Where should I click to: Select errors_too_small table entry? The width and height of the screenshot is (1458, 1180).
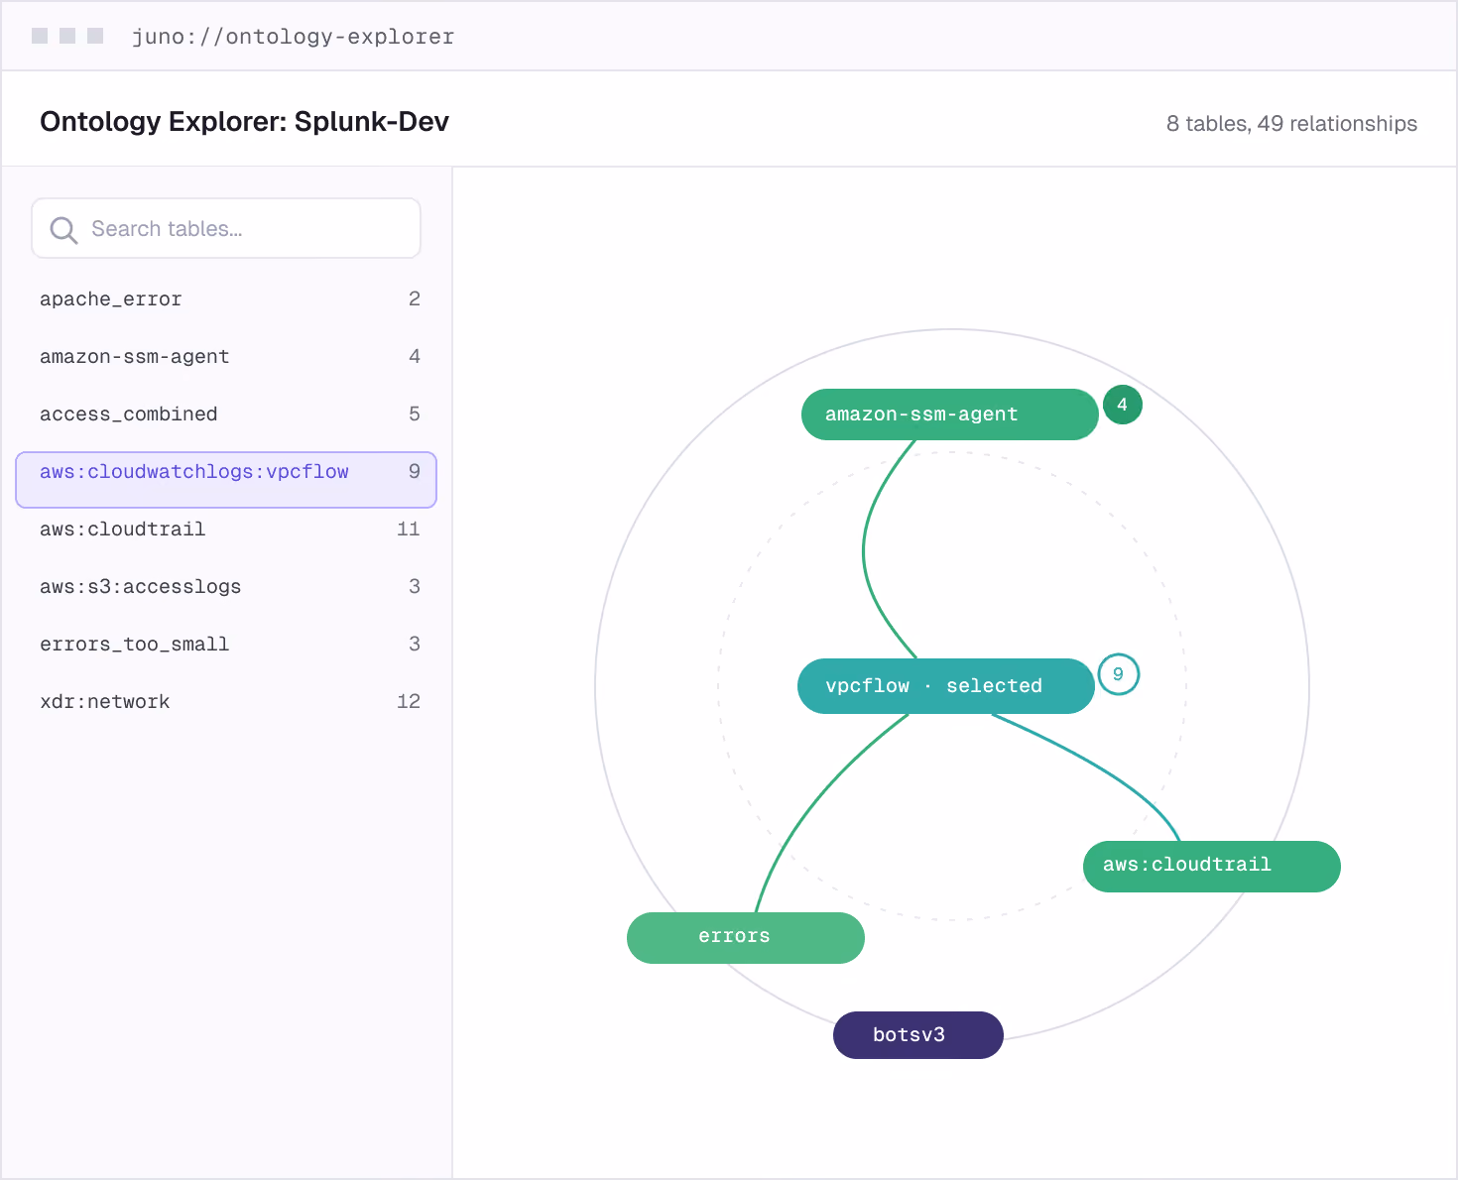click(226, 645)
